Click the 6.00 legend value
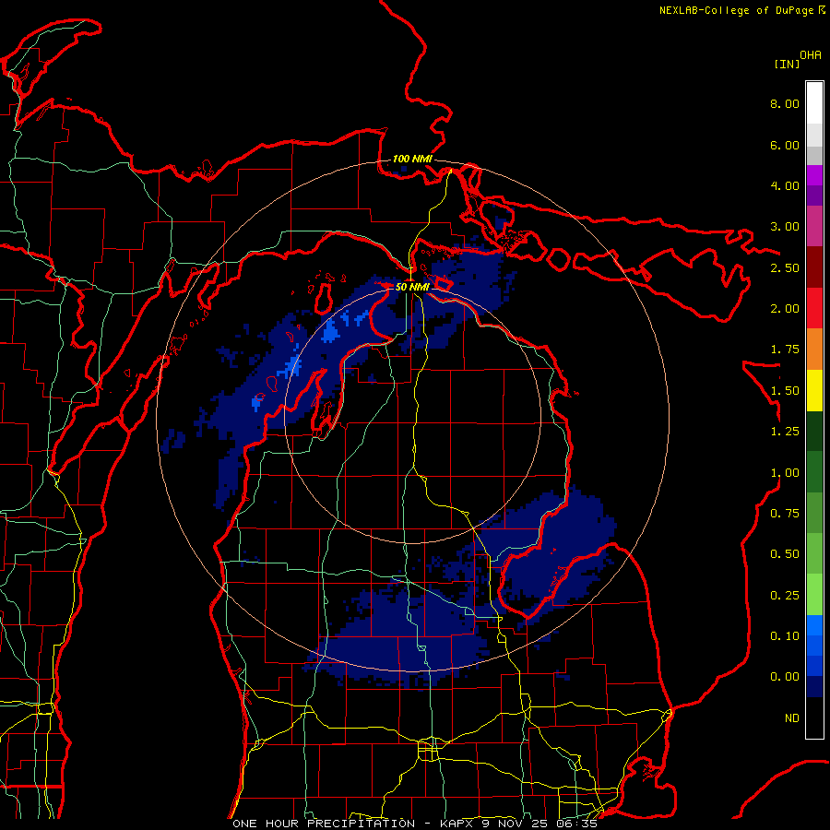 pyautogui.click(x=785, y=145)
